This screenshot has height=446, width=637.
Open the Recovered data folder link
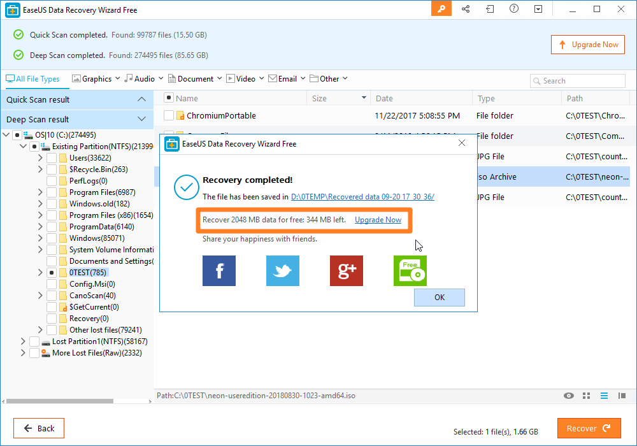pyautogui.click(x=362, y=197)
